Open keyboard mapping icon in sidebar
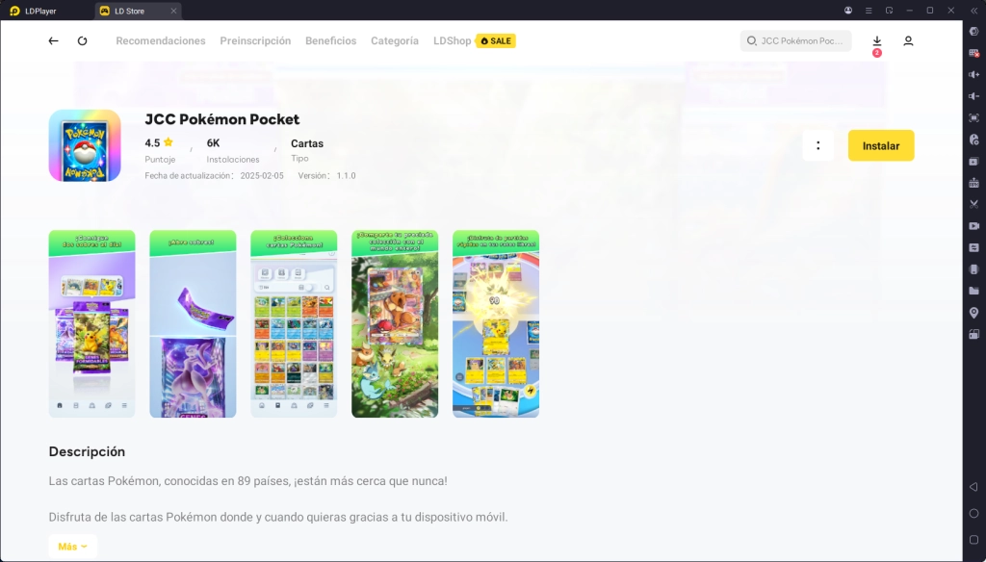Screen dimensions: 986x562 coord(974,53)
